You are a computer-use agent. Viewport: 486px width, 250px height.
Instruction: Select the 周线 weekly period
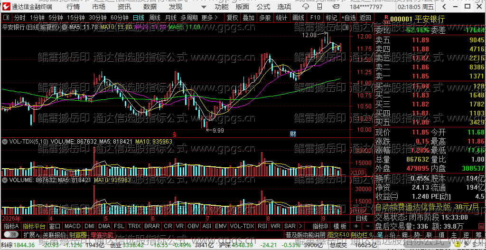pos(155,18)
